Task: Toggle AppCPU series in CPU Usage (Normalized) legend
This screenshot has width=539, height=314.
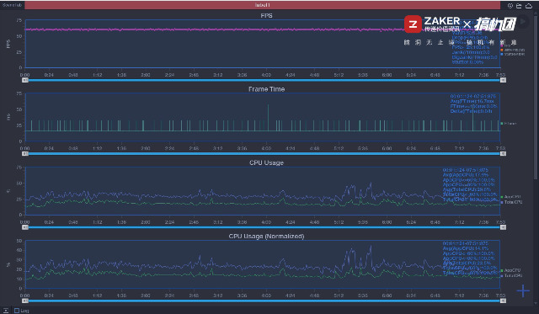Action: point(511,270)
